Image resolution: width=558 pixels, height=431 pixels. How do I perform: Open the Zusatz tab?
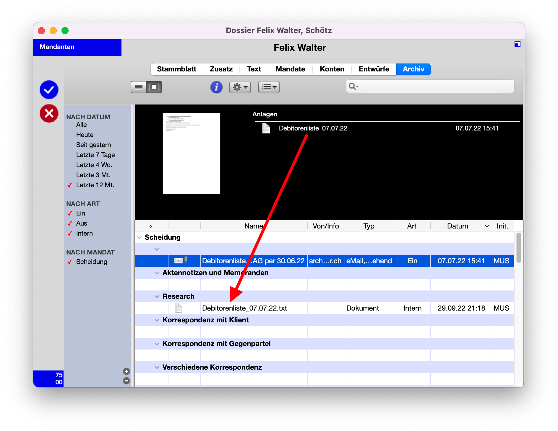(221, 69)
